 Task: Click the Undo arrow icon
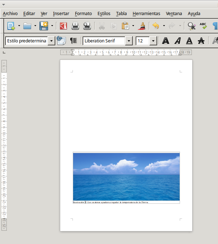pyautogui.click(x=156, y=26)
